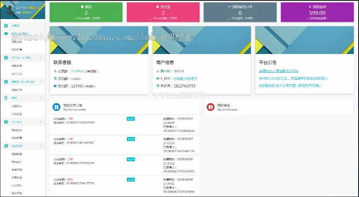Click the purple 我的盈利 summary card

317,12
